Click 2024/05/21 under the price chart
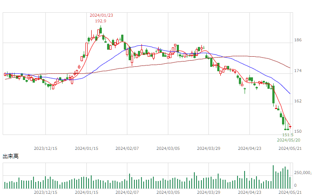Image resolution: width=312 pixels, height=196 pixels. click(290, 149)
